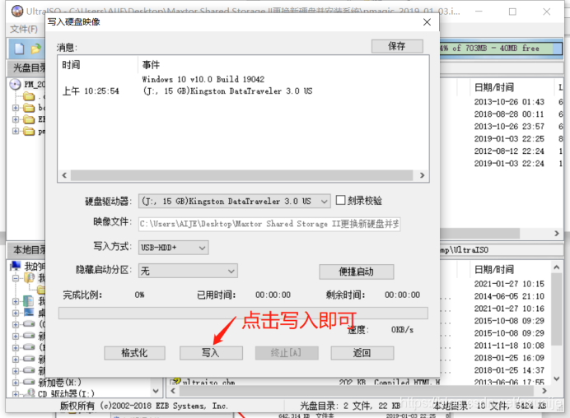
Task: Click the local tree scroll-down arrow
Action: (x=156, y=391)
